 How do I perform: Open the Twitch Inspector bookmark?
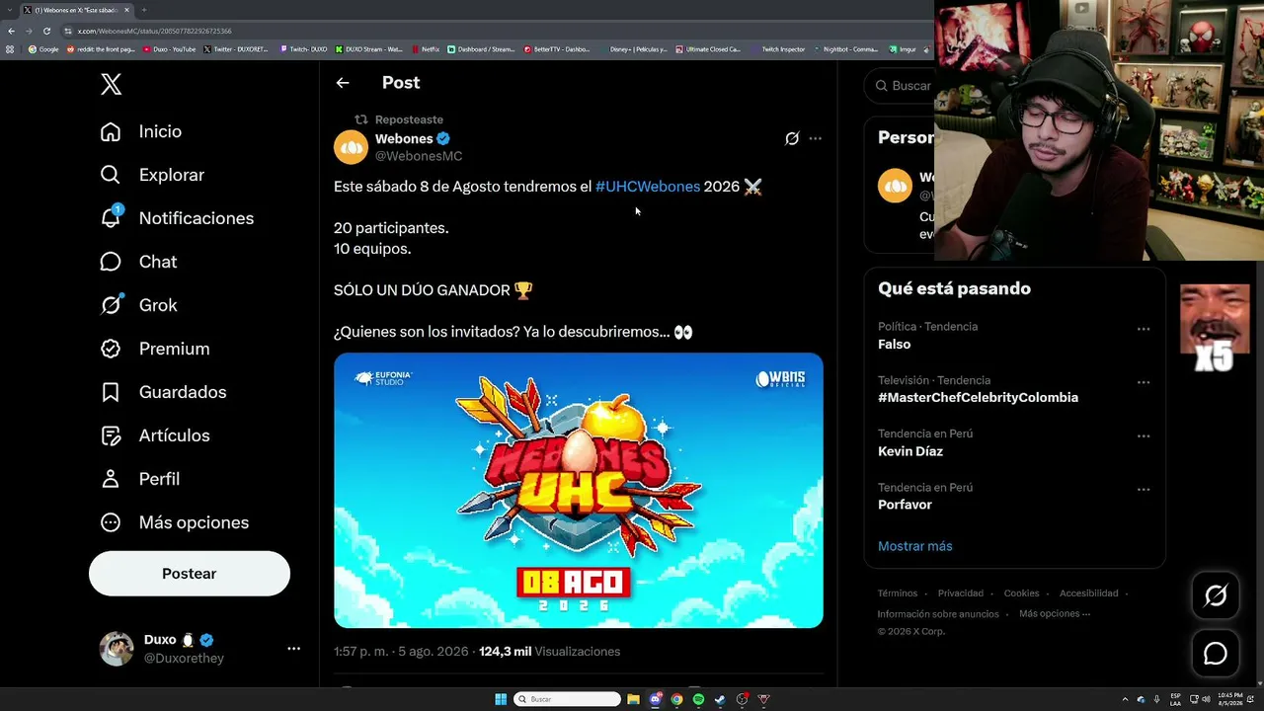point(778,49)
